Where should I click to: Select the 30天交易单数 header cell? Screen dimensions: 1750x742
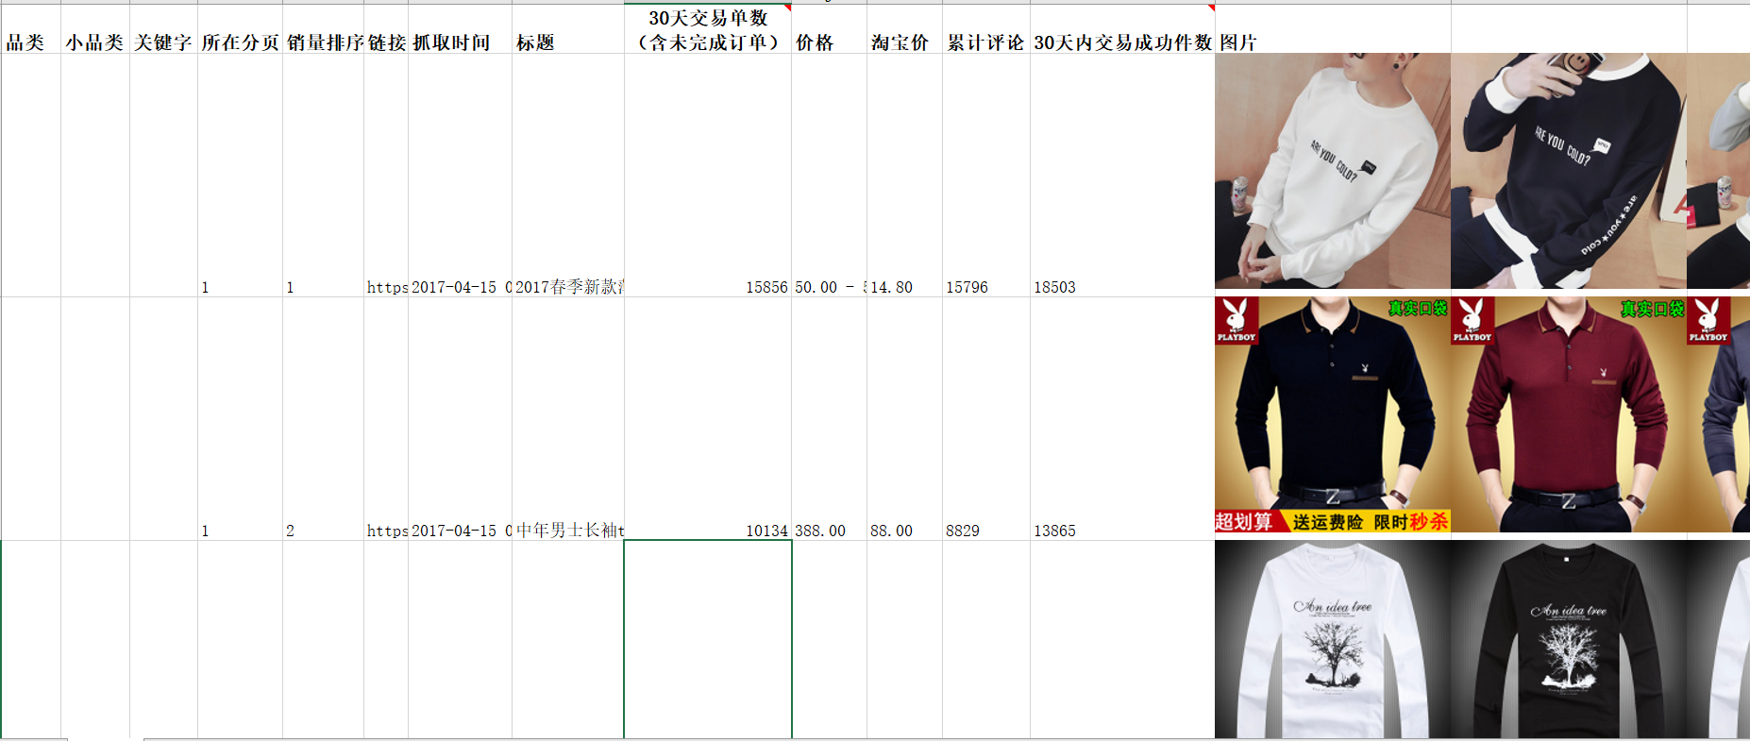pos(708,29)
